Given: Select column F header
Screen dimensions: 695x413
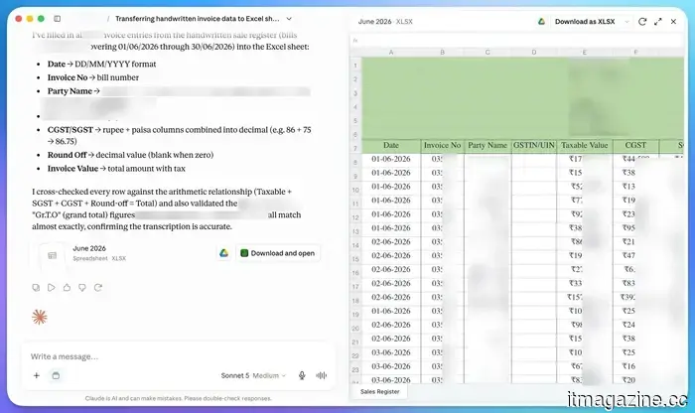Looking at the screenshot, I should pyautogui.click(x=635, y=53).
